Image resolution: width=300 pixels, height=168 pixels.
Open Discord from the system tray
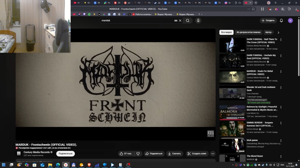click(259, 165)
